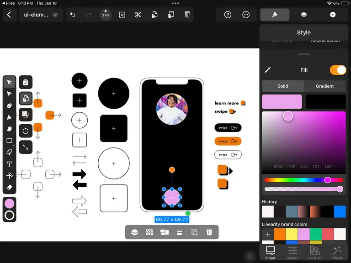Image resolution: width=351 pixels, height=263 pixels.
Task: Click the color picker saturation handle
Action: (288, 116)
